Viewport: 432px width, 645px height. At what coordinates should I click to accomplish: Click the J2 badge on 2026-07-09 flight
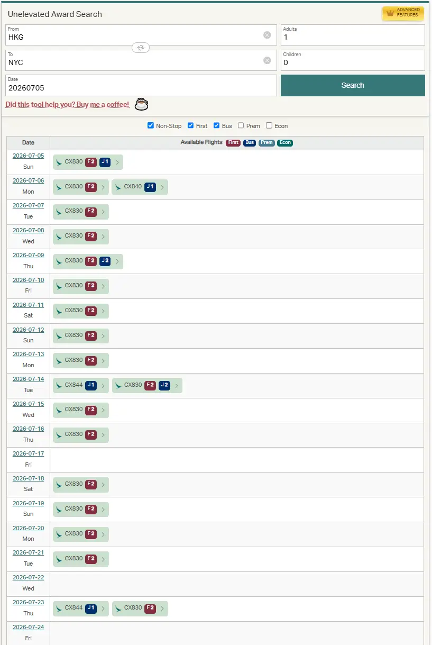coord(105,261)
